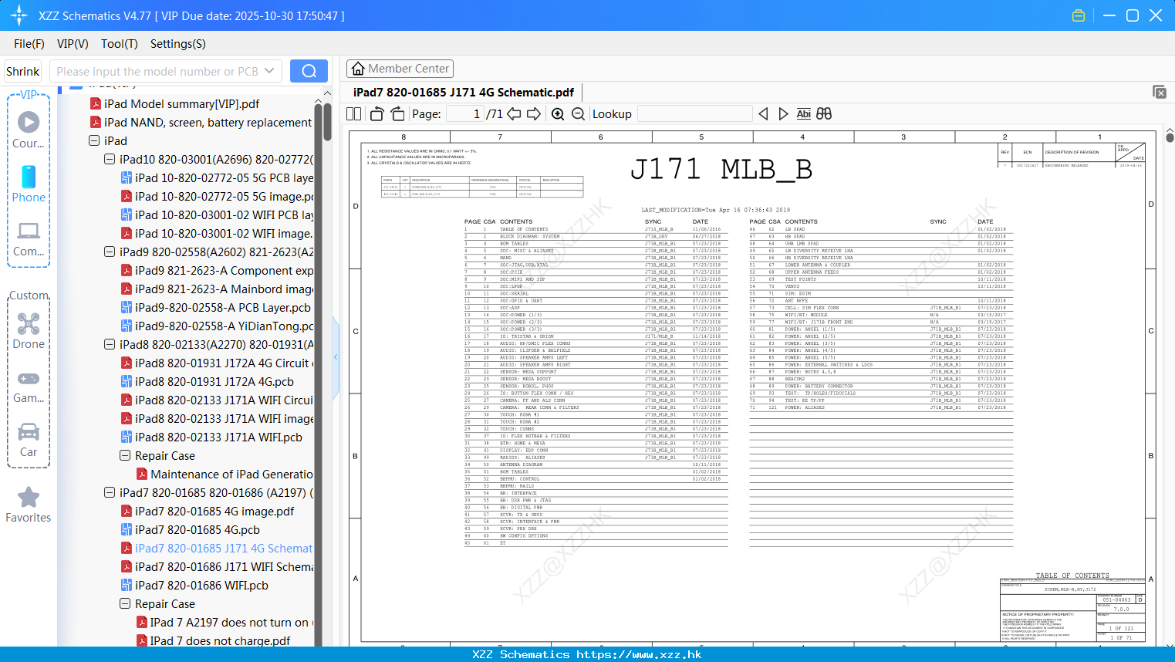Open iPad 10-820-02772-05 5G image.pdf
Viewport: 1175px width, 662px height.
click(217, 196)
